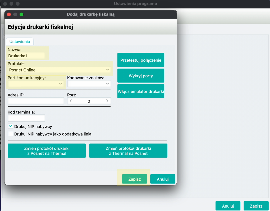The width and height of the screenshot is (270, 211).
Task: Click the Nazwa field containing Drukarka1
Action: (x=26, y=56)
